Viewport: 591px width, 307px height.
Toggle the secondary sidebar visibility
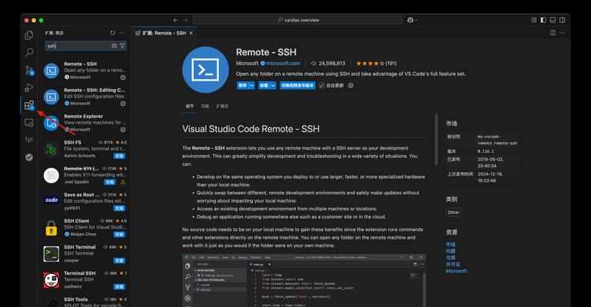(562, 20)
